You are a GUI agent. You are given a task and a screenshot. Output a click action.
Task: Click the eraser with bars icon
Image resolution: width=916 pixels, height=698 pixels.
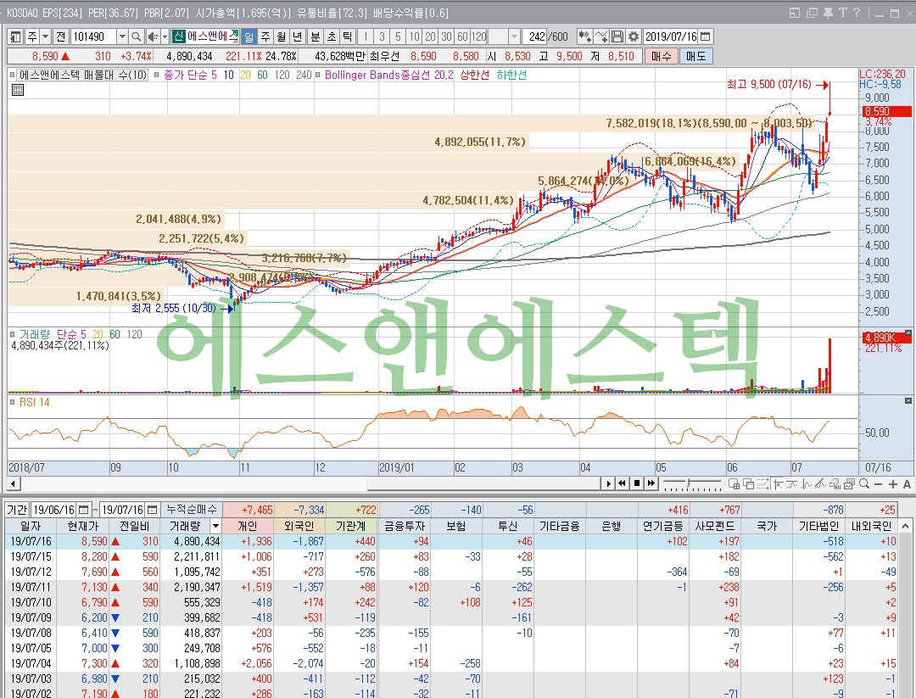click(835, 483)
